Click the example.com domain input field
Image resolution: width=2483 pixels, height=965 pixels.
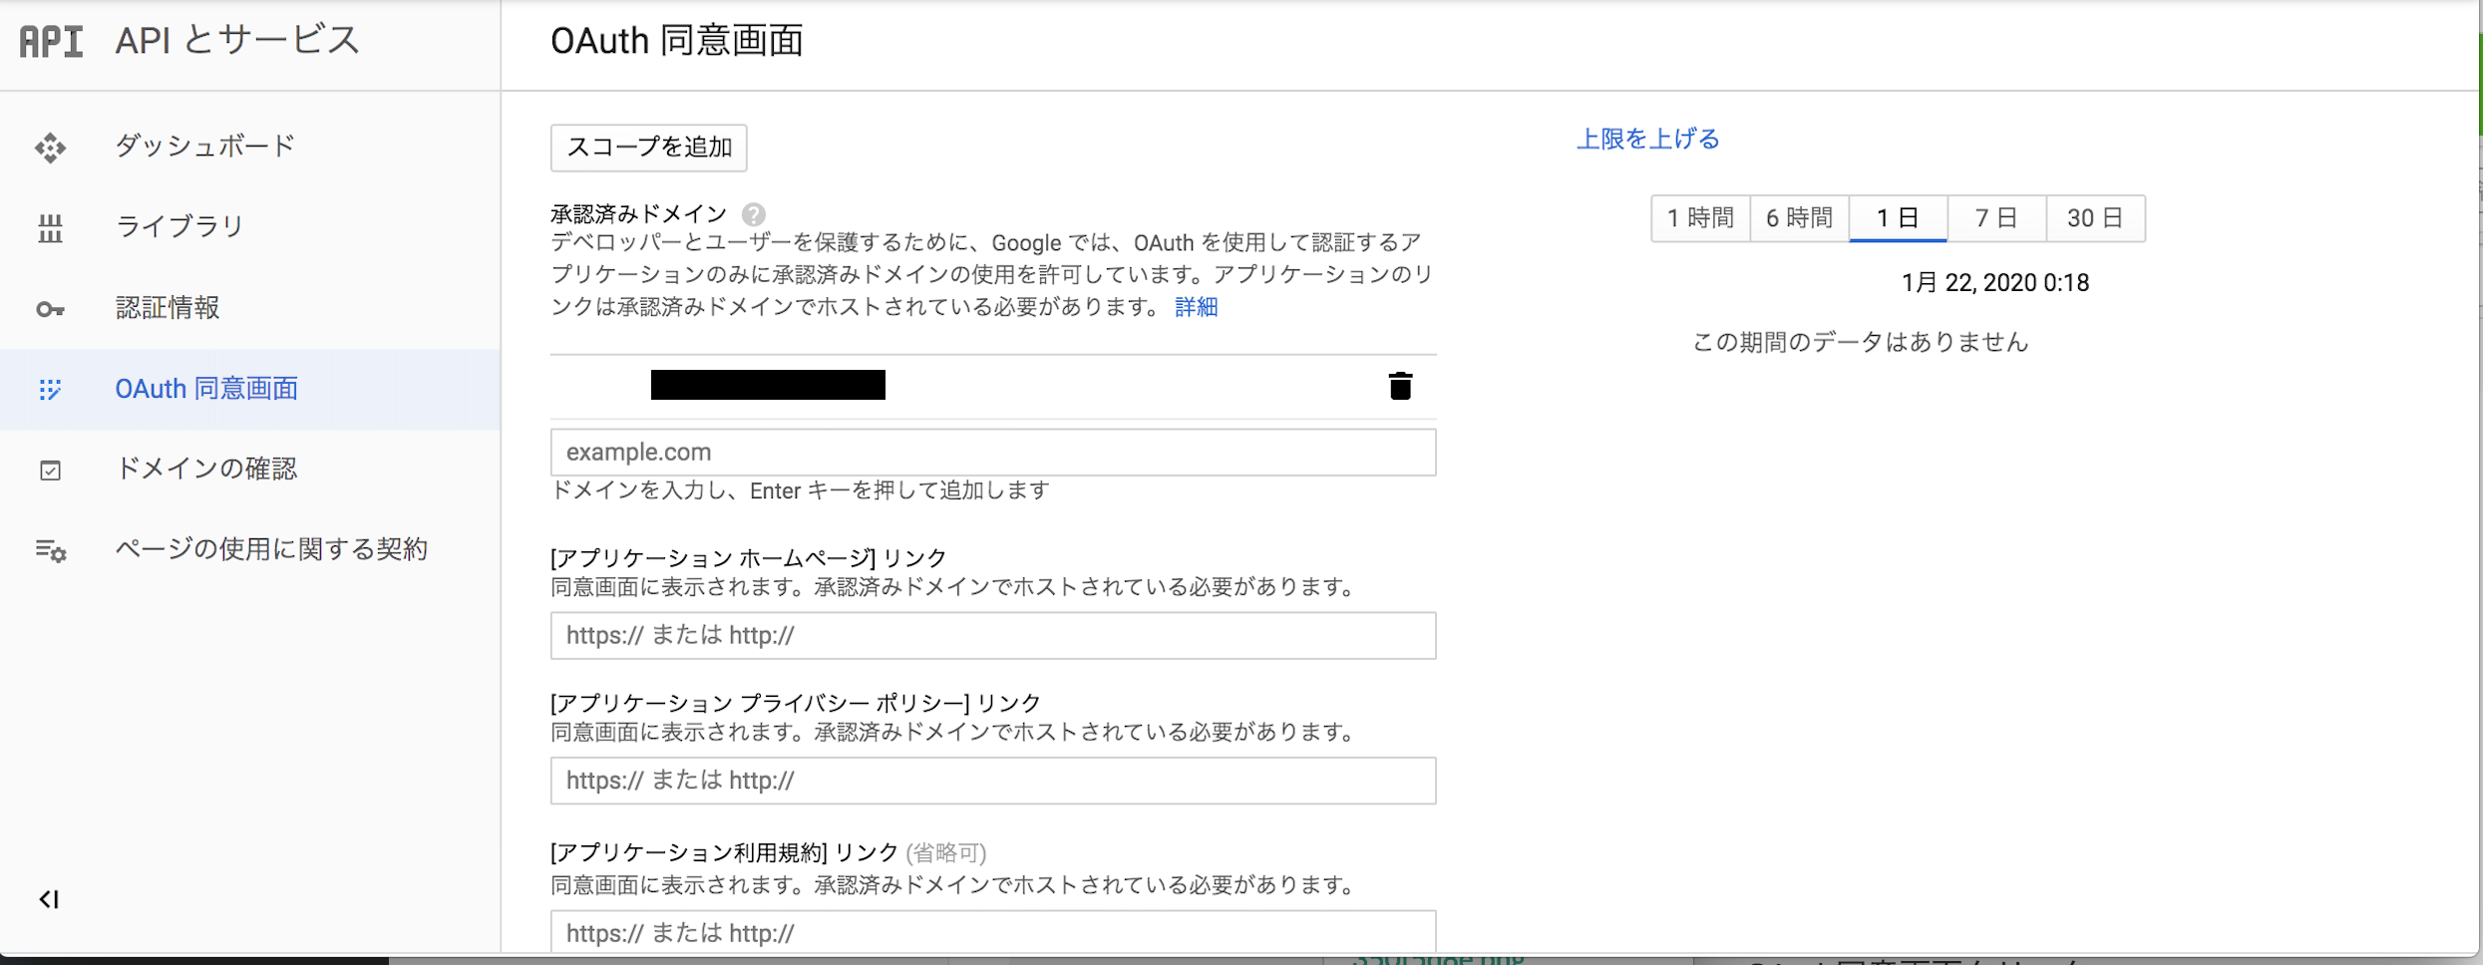point(992,453)
